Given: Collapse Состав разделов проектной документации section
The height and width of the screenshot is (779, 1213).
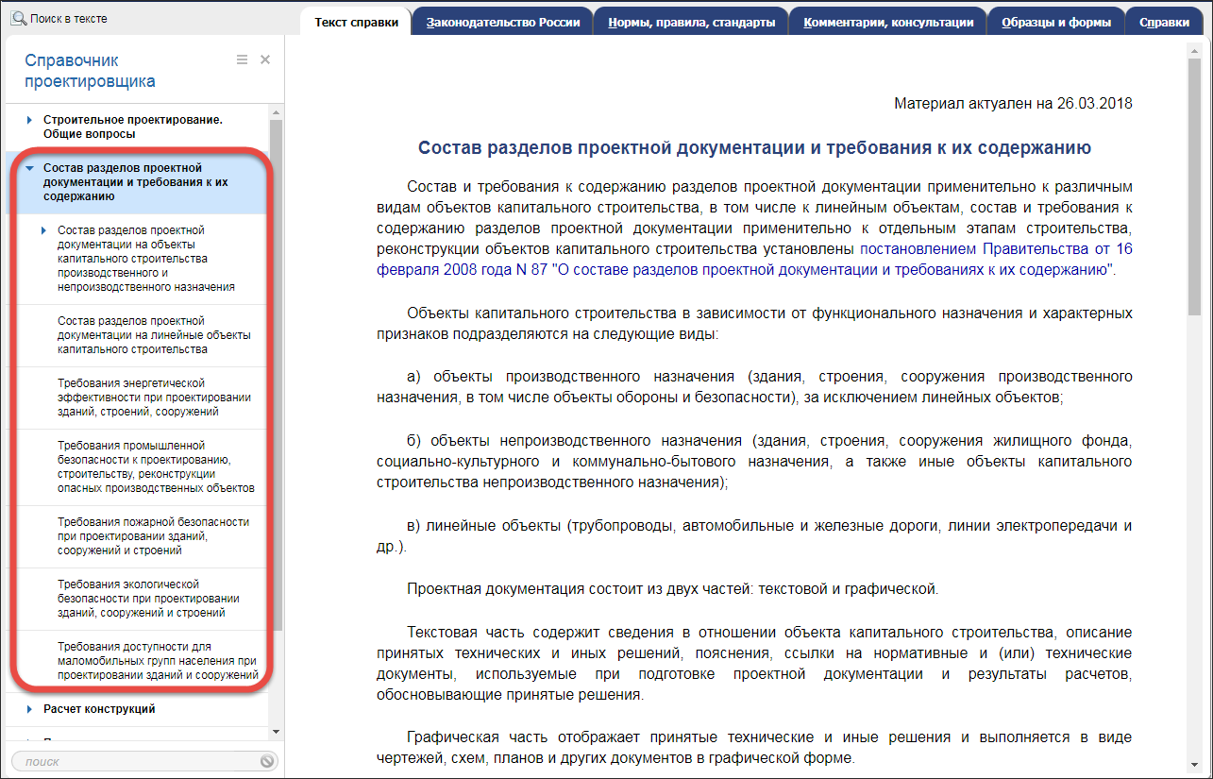Looking at the screenshot, I should [x=29, y=167].
